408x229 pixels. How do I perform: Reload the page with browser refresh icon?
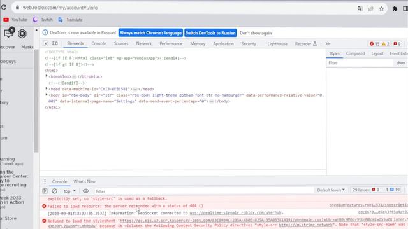4,7
